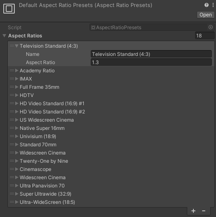Click the plus icon to add an aspect ratio

pos(193,211)
